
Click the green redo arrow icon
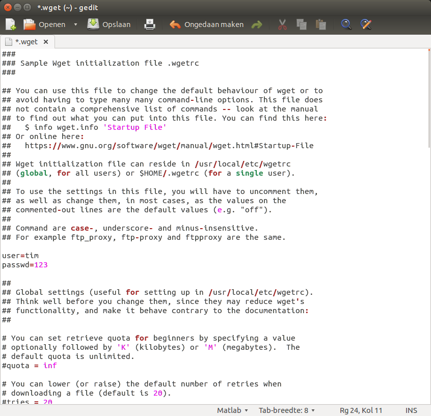(x=257, y=24)
